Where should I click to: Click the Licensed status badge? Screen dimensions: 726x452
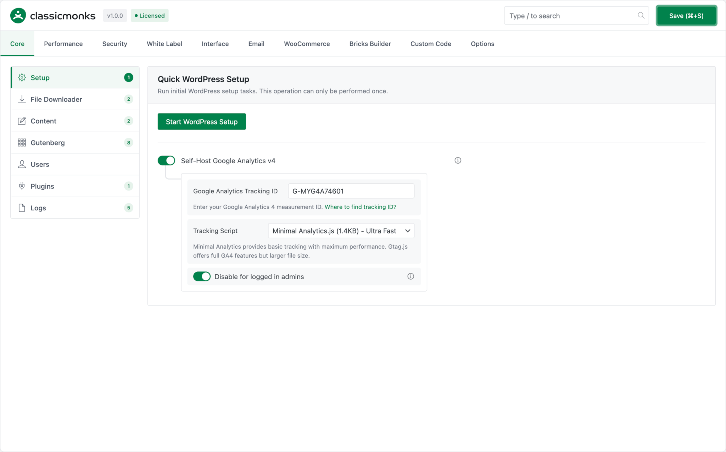click(150, 16)
